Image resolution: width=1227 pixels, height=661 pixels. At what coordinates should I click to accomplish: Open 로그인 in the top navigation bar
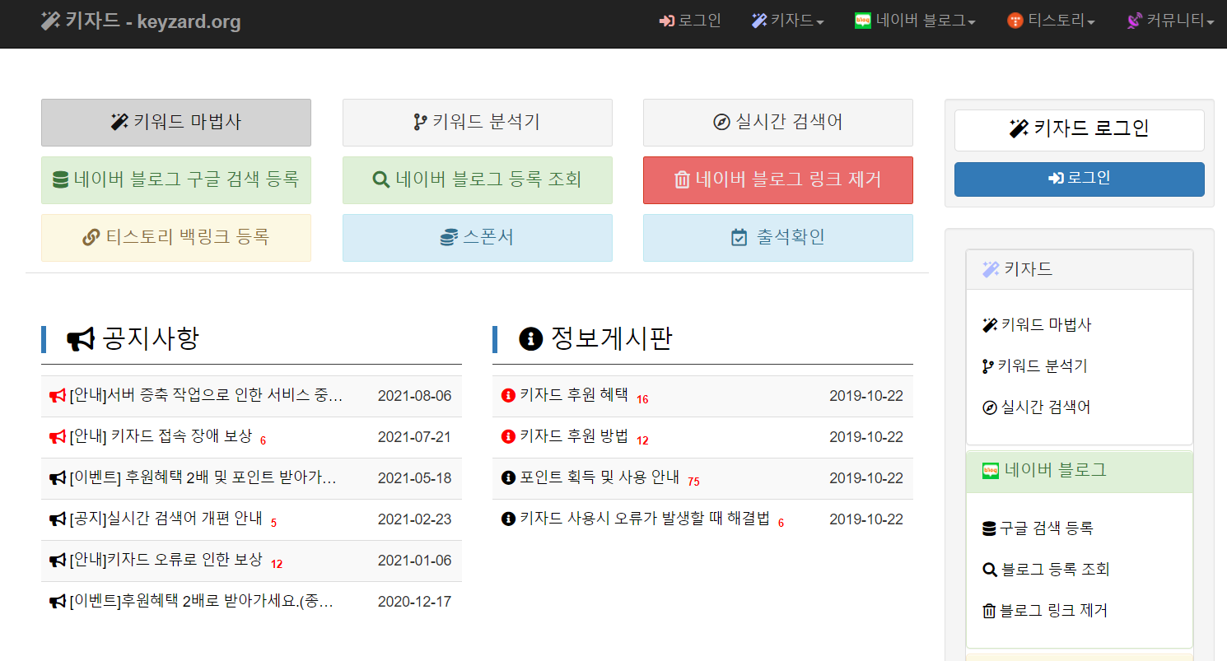coord(690,21)
